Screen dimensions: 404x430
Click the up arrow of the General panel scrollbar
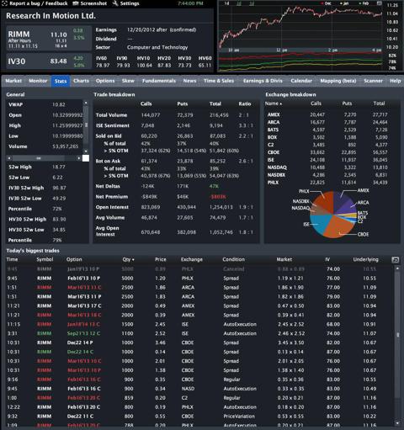86,103
